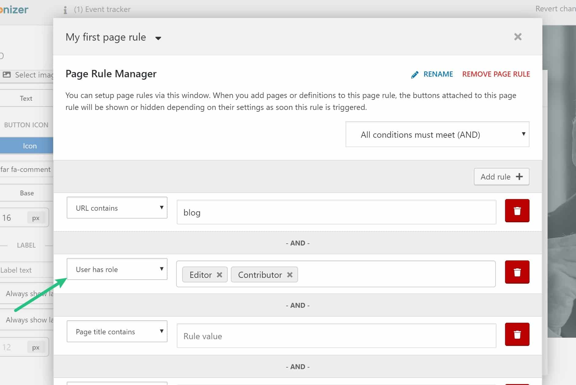Open the My first page rule dropdown
The height and width of the screenshot is (385, 576).
(158, 38)
